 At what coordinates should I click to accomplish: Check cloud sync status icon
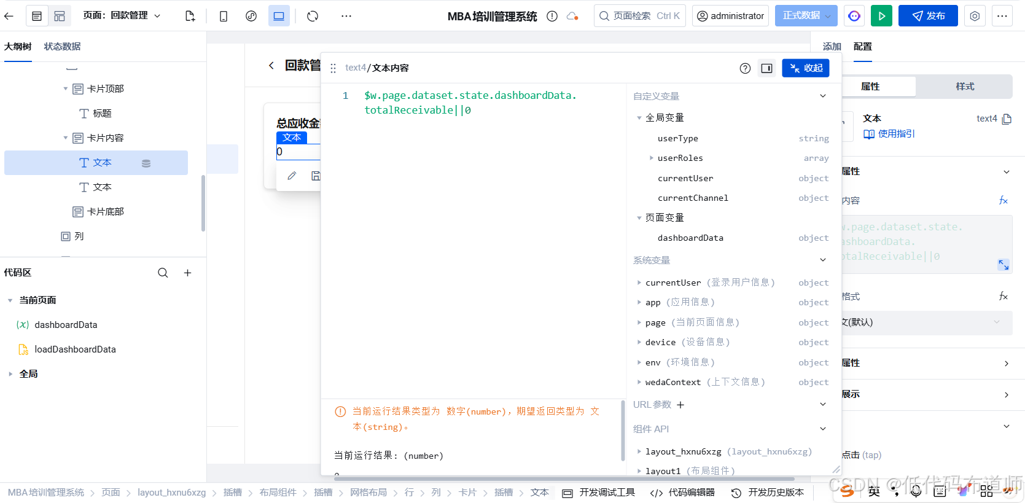click(x=572, y=16)
